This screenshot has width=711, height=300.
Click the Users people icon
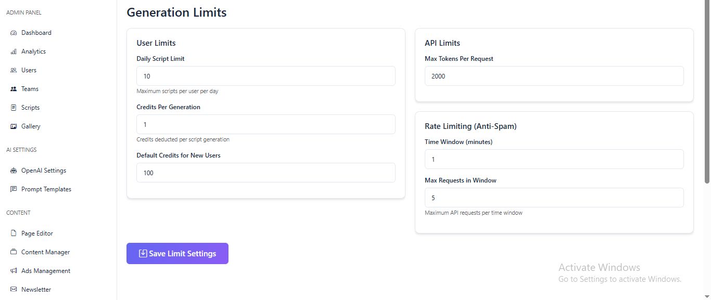(14, 70)
